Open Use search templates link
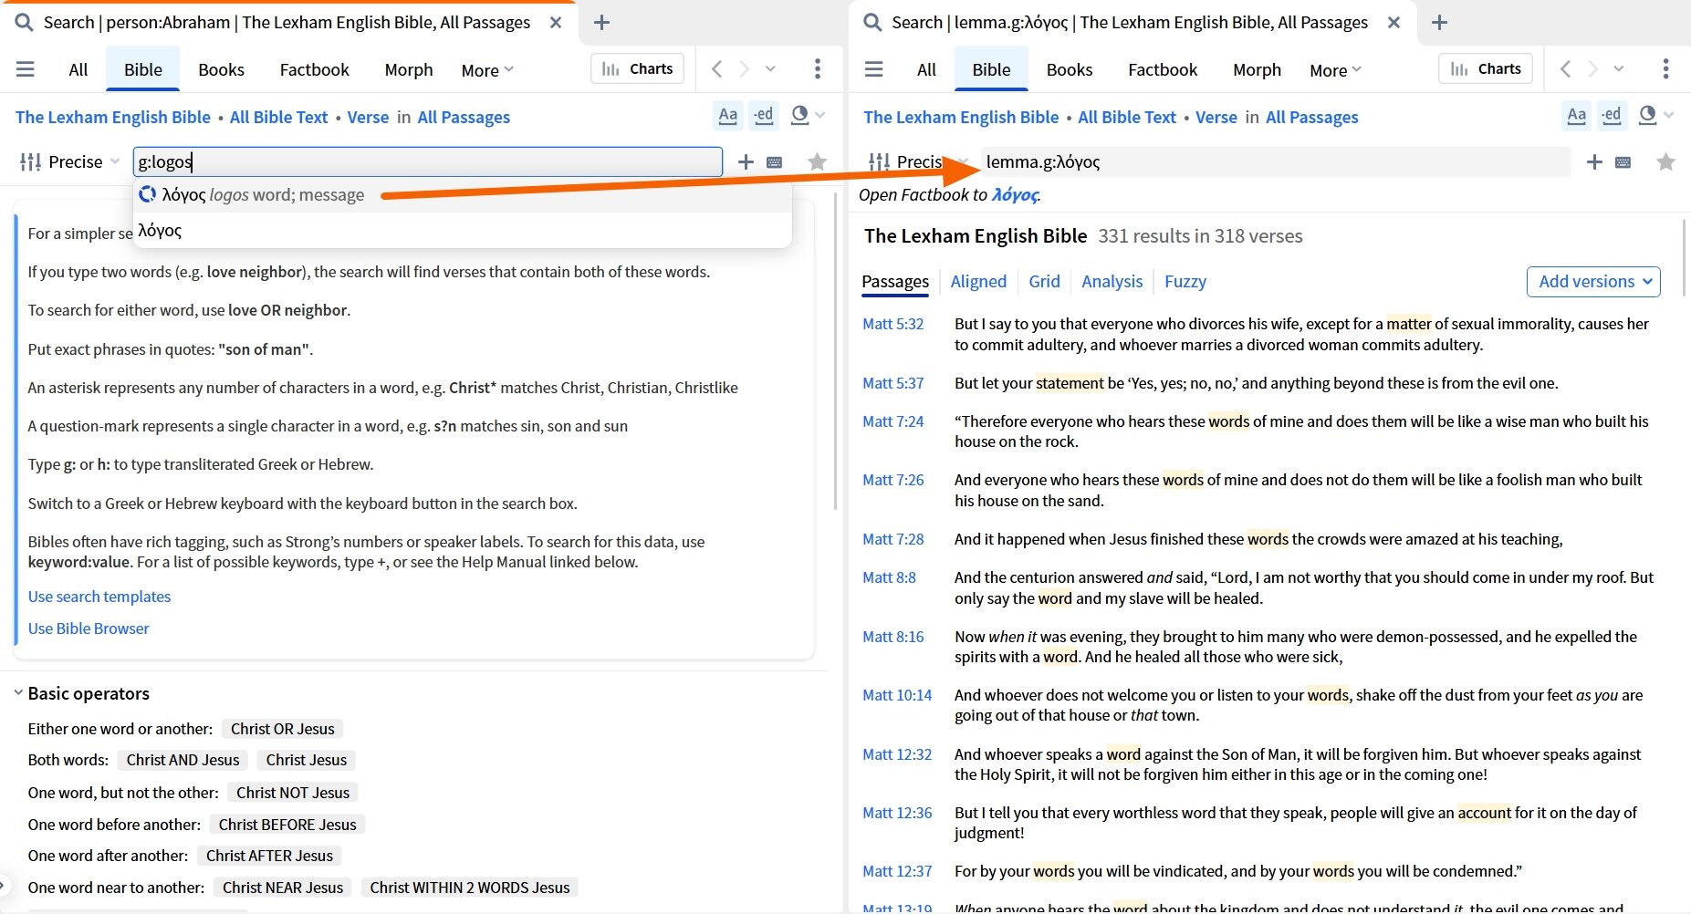 pos(99,596)
